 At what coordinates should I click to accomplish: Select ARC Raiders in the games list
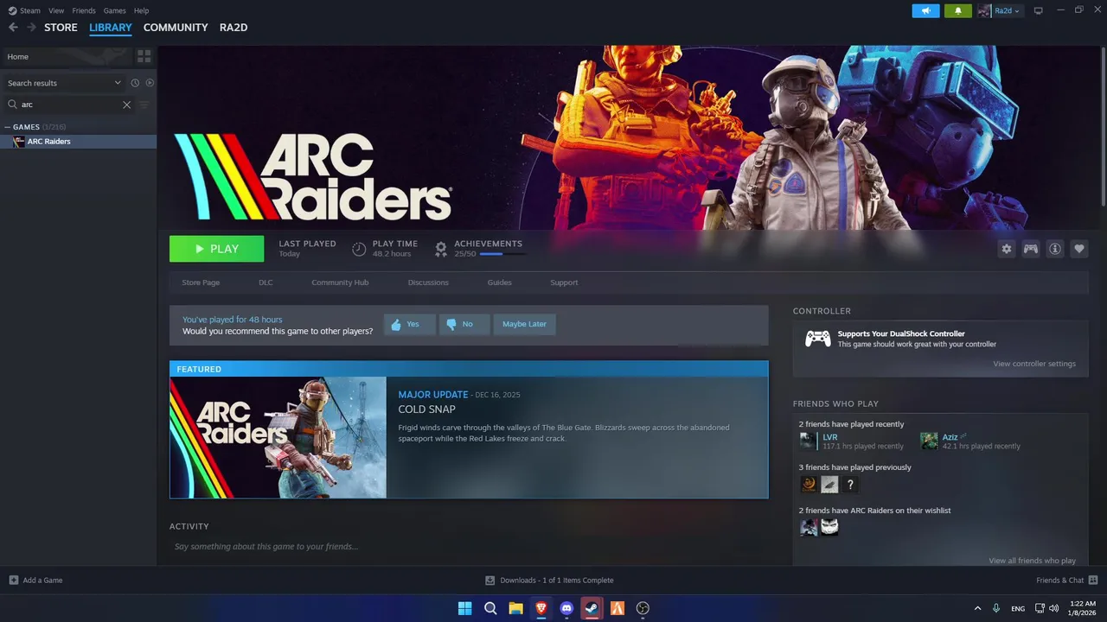(78, 142)
